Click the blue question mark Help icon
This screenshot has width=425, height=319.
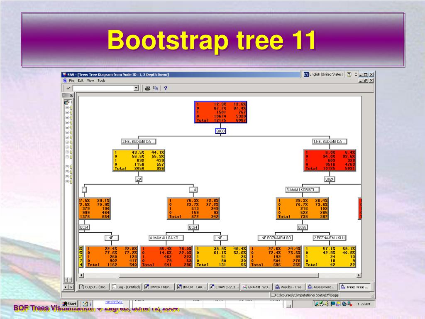[166, 88]
